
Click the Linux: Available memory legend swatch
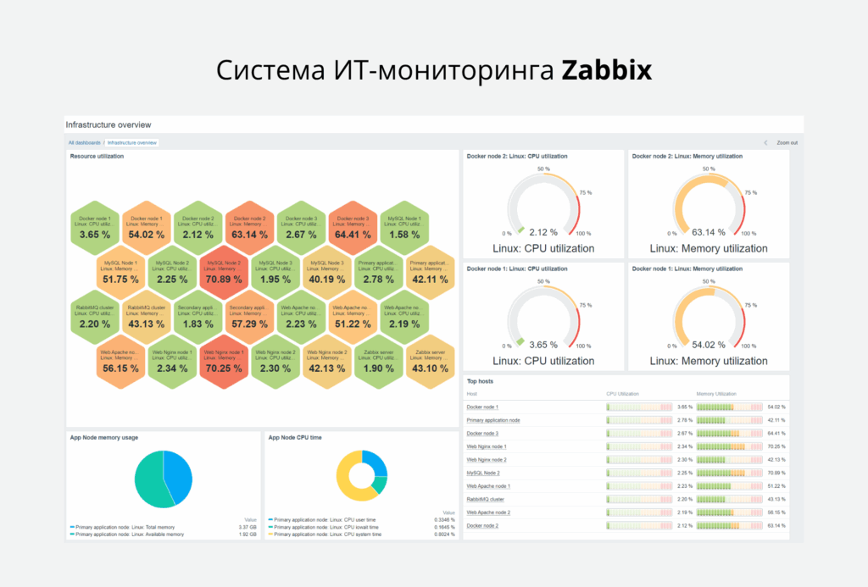click(73, 534)
